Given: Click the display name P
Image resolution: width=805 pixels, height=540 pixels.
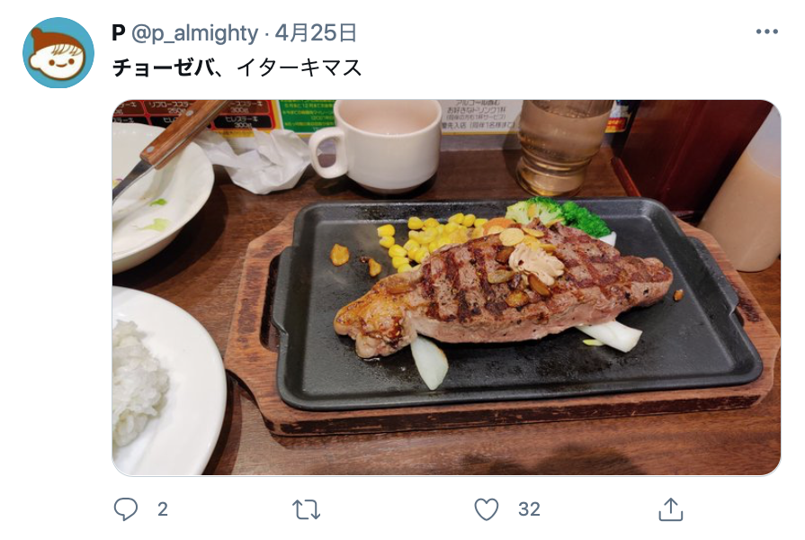Looking at the screenshot, I should [x=119, y=33].
